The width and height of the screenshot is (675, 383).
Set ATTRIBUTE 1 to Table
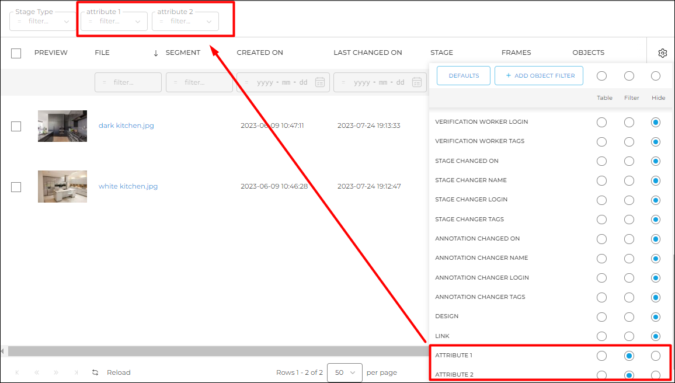(602, 356)
